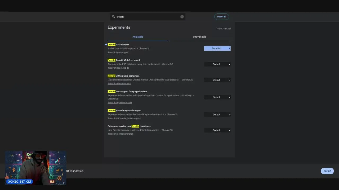The height and width of the screenshot is (190, 339).
Task: Click the Virtual Keyboard on Crostini description
Action: [x=142, y=115]
